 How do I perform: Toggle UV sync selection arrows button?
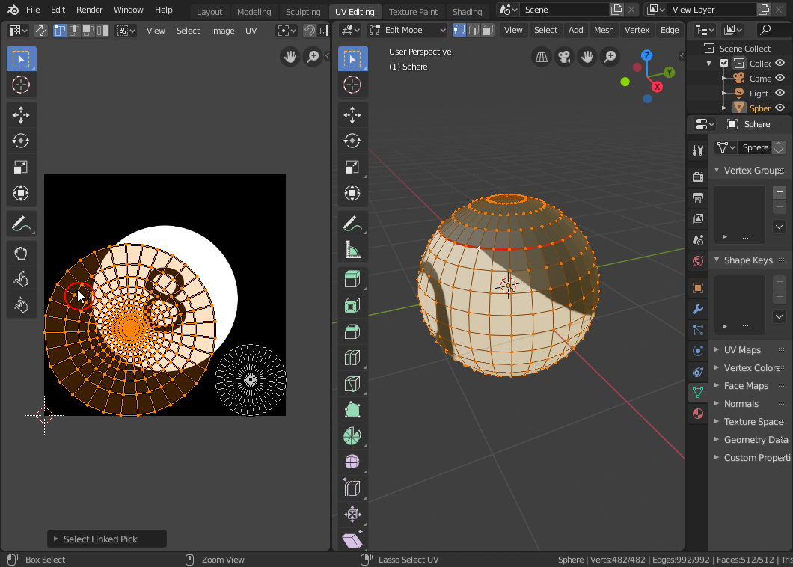41,31
